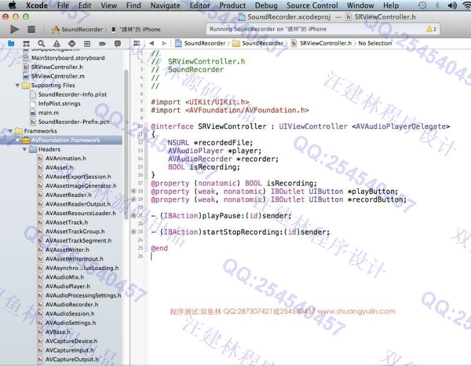The height and width of the screenshot is (366, 471).
Task: Open the Product menu
Action: coord(233,5)
